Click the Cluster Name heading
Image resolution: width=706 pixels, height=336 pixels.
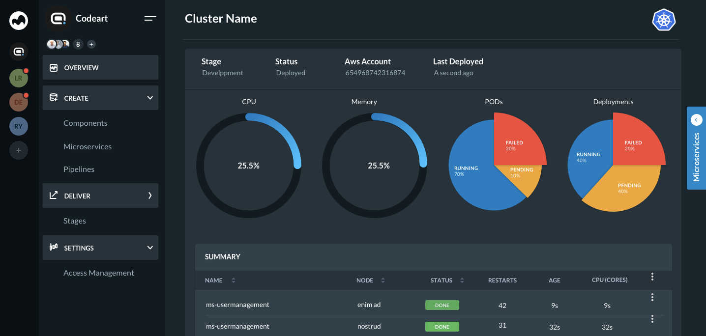click(221, 19)
